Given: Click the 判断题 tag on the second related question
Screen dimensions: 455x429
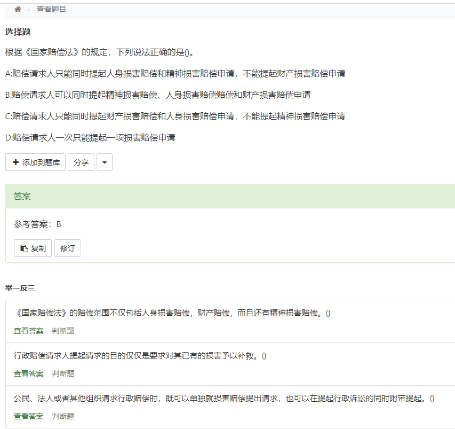Looking at the screenshot, I should click(x=64, y=373).
